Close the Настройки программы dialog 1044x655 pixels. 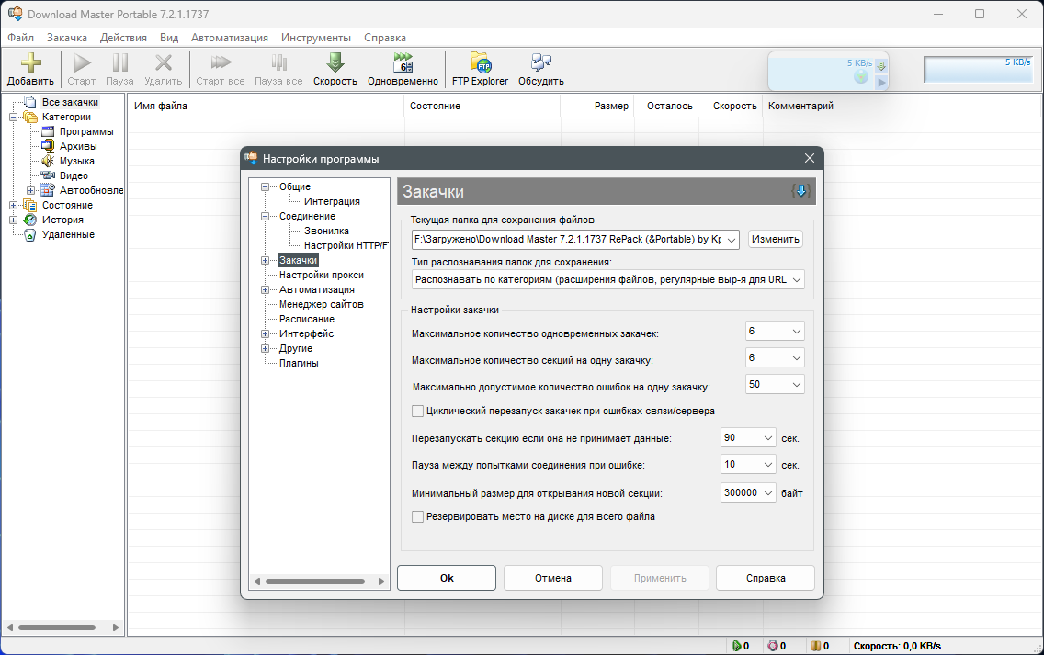coord(810,158)
